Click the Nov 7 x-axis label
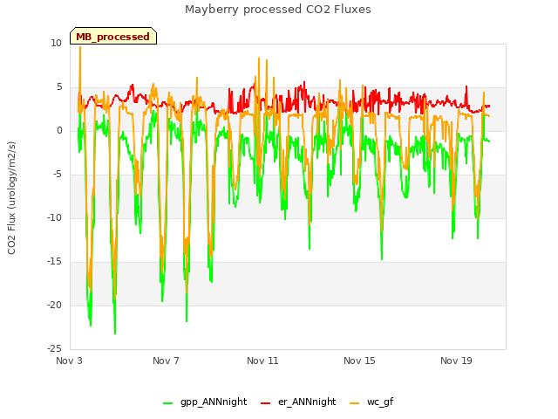Image resolution: width=558 pixels, height=419 pixels. 166,361
